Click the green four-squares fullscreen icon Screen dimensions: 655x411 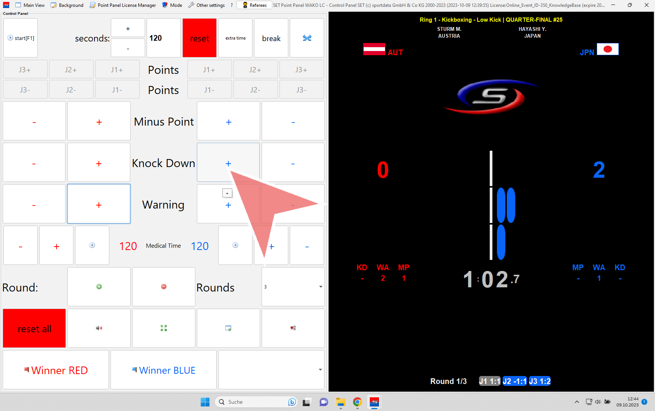click(x=164, y=328)
